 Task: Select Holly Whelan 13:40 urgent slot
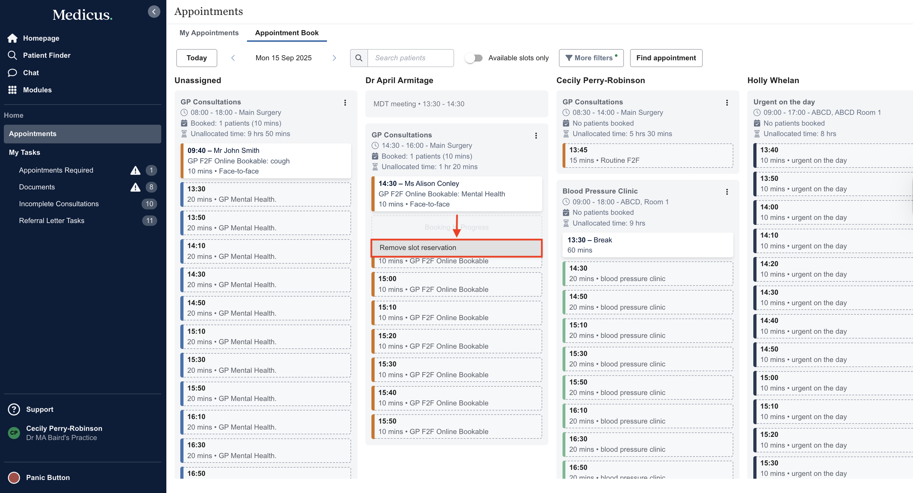click(x=833, y=155)
